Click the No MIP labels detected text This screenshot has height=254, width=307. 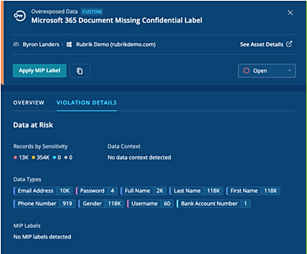[42, 237]
